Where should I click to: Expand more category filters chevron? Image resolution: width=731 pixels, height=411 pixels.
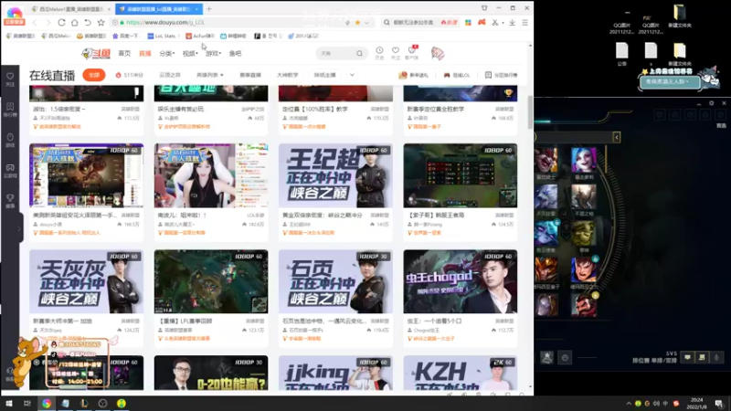point(352,75)
